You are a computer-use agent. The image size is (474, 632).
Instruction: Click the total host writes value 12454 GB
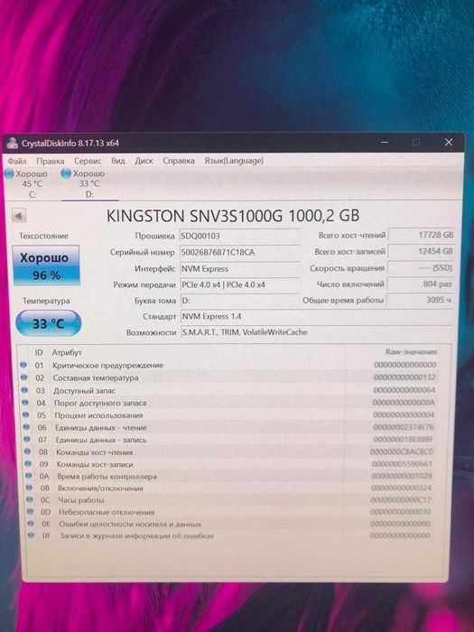coord(422,251)
